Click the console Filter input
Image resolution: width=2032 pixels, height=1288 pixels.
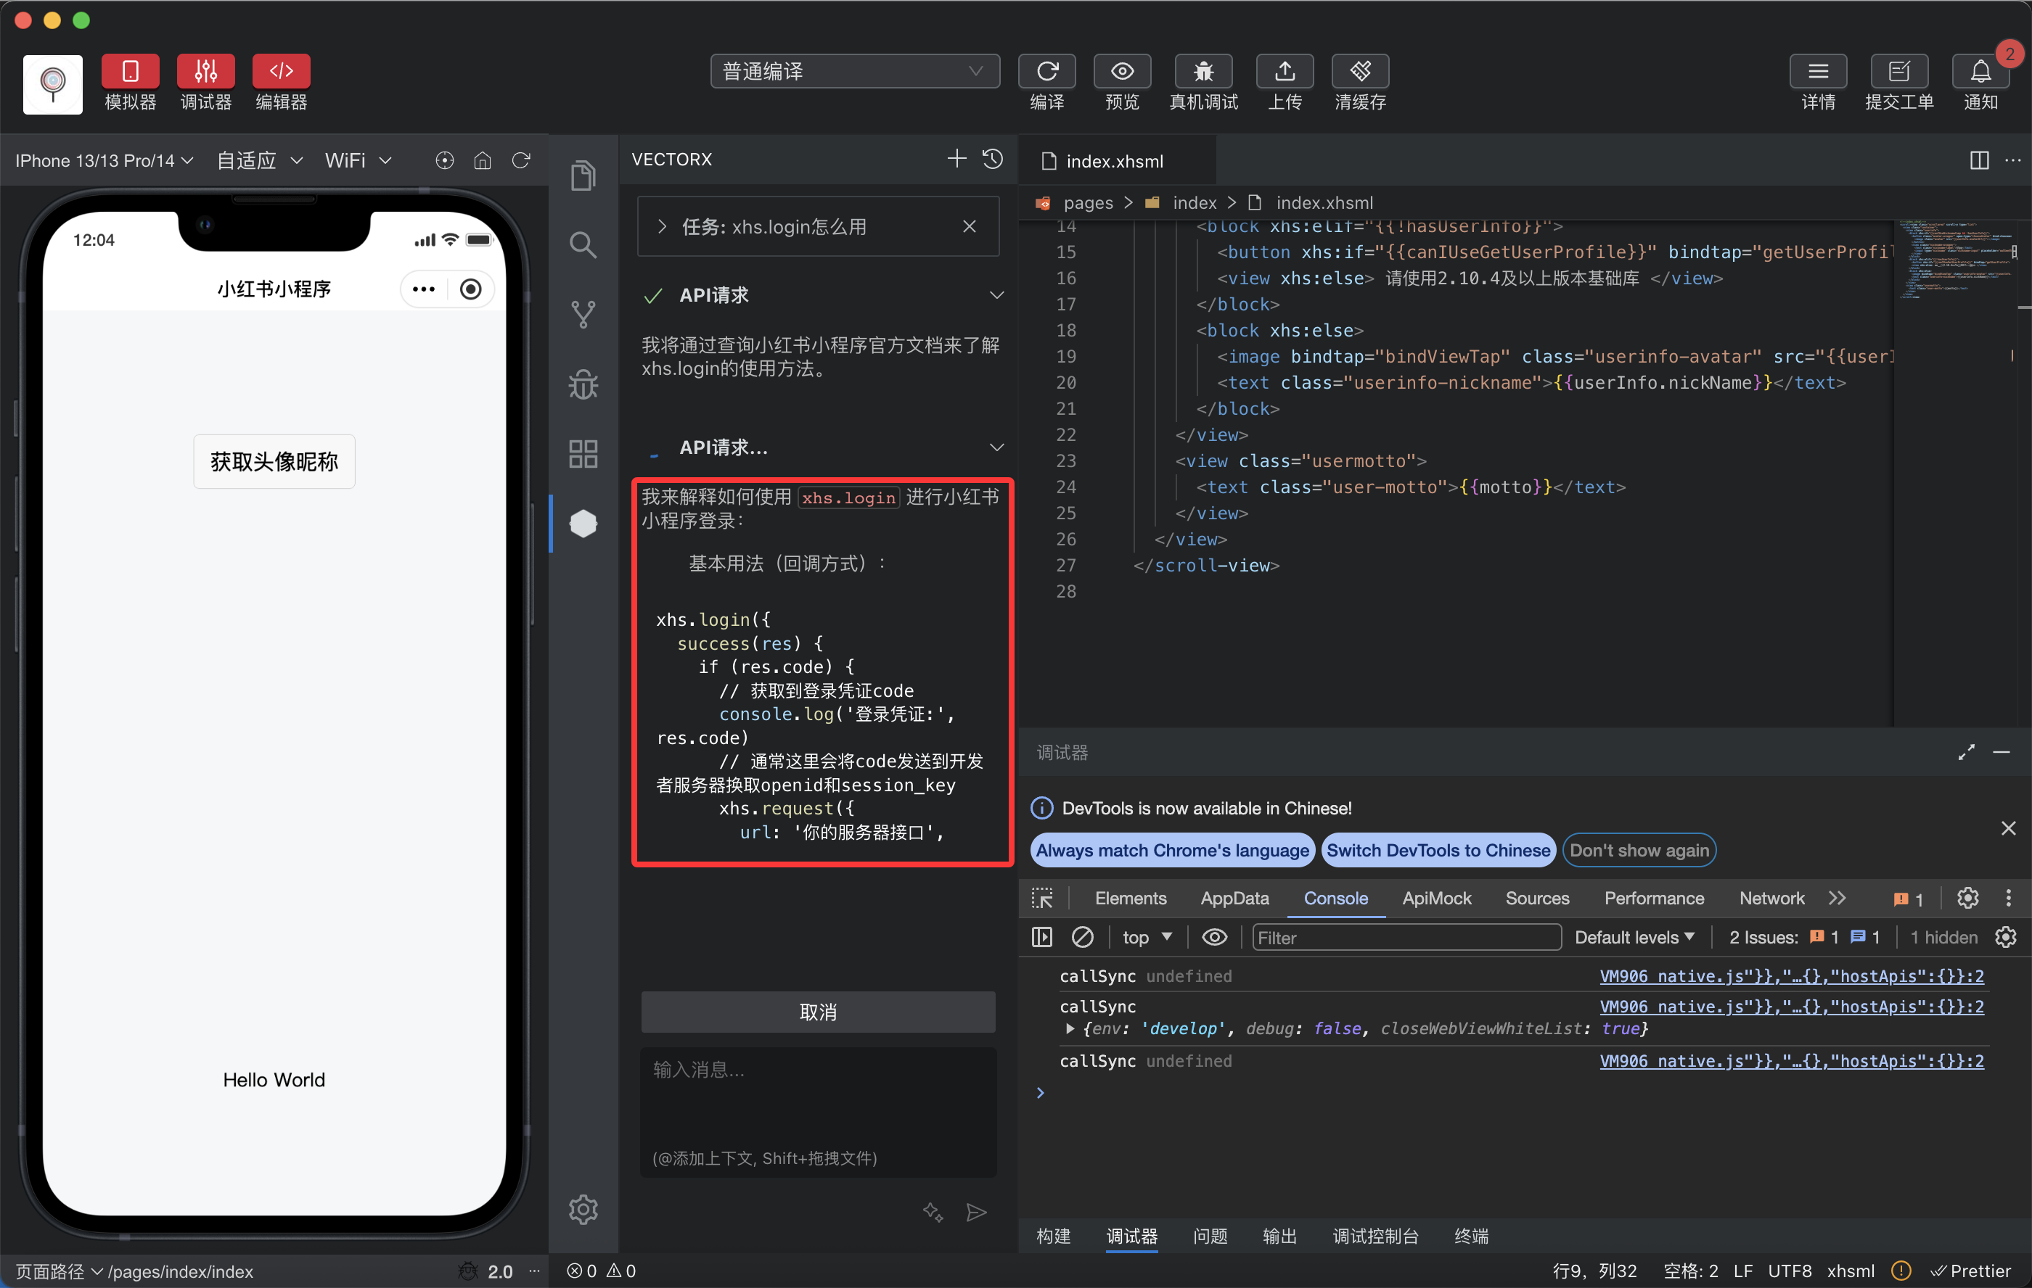pos(1406,937)
